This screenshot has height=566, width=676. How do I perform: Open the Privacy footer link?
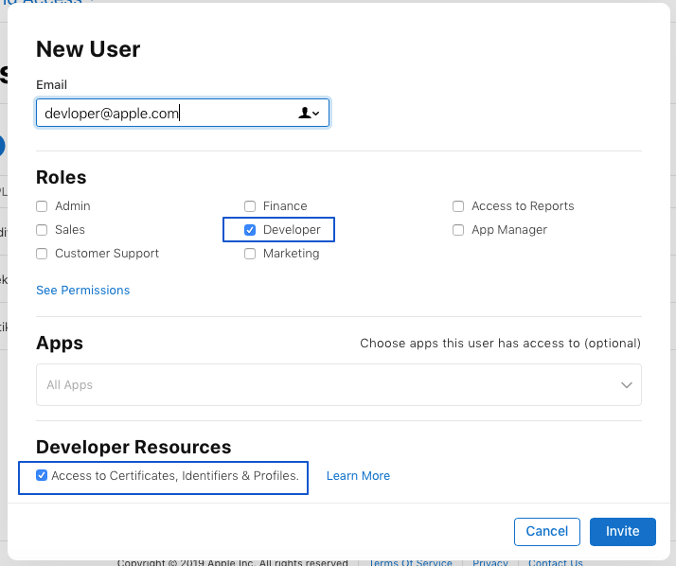pyautogui.click(x=490, y=562)
